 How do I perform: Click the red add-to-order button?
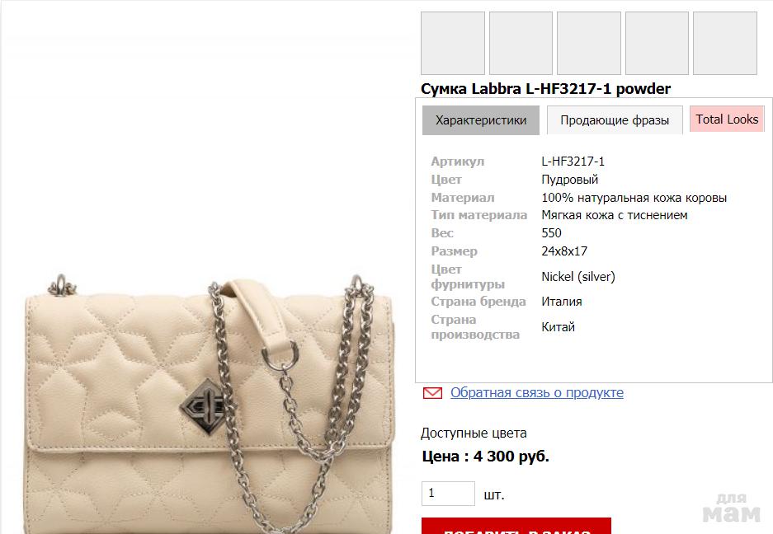(x=516, y=526)
